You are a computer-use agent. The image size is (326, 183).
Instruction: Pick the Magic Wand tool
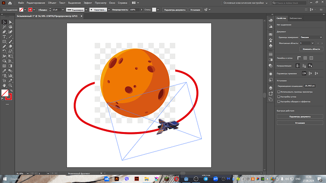point(4,27)
